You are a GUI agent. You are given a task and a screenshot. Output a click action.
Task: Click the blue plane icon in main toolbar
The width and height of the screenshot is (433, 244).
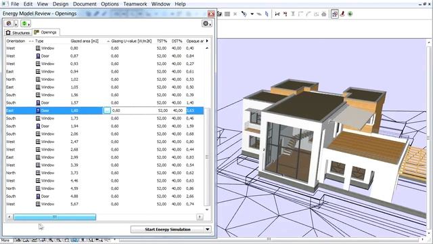(267, 14)
